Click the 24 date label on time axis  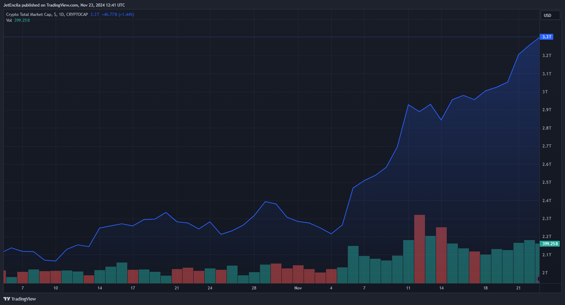pyautogui.click(x=210, y=288)
